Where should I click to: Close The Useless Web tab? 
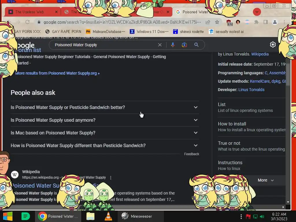[56, 12]
